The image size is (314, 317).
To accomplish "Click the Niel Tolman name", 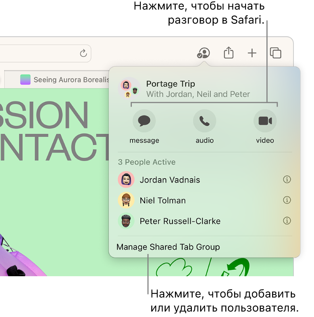I will click(x=163, y=200).
